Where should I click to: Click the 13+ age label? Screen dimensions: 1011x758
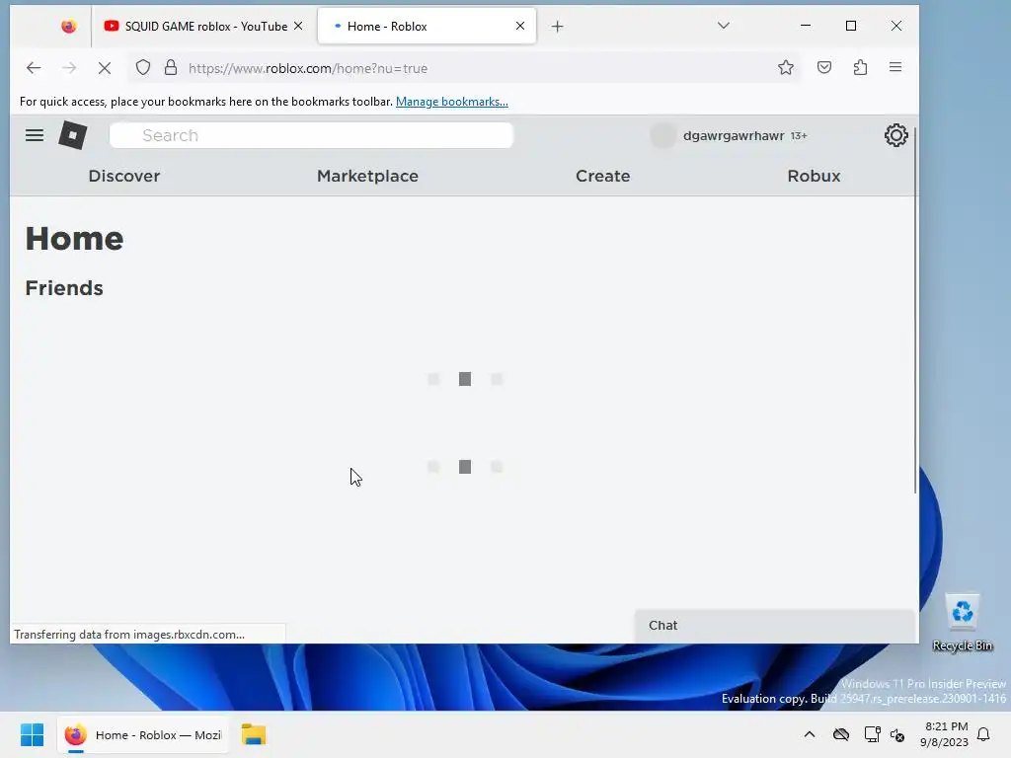coord(799,136)
